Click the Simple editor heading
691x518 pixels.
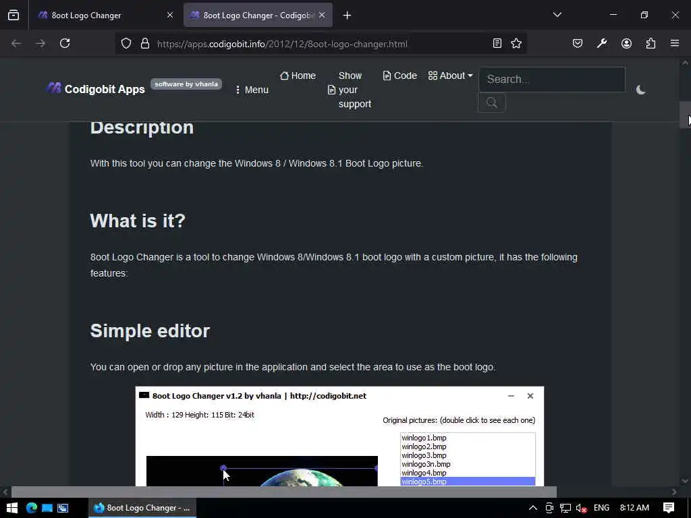150,330
